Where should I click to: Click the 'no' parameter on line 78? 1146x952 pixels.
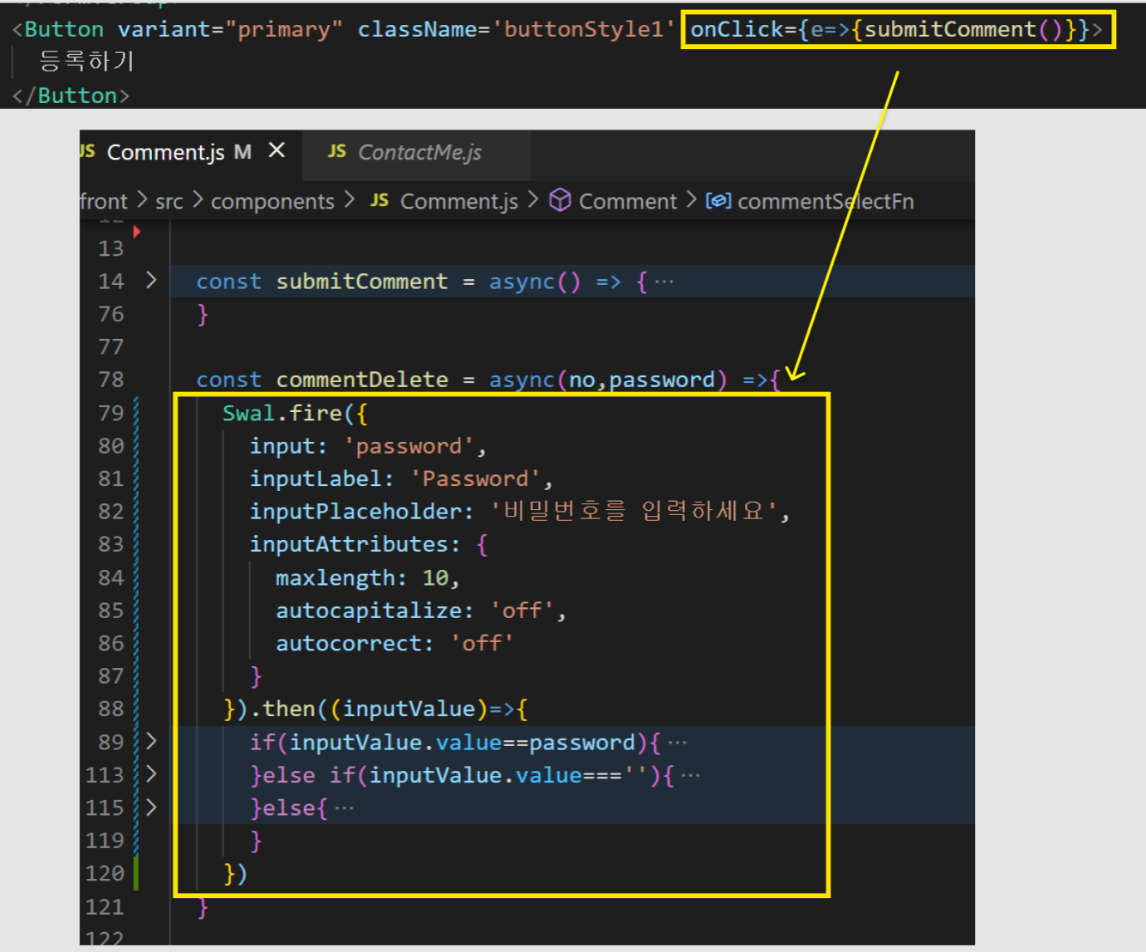click(582, 380)
